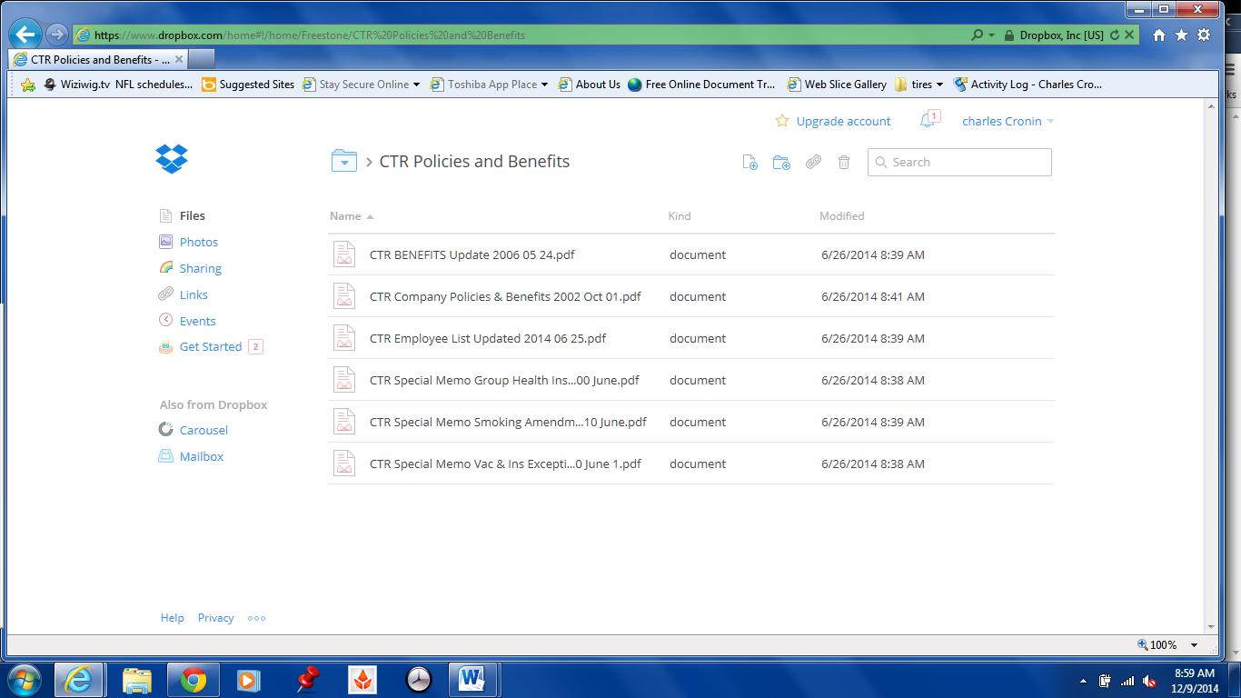Screen dimensions: 1241x698
Task: Click the Photos sidebar icon
Action: click(x=165, y=242)
